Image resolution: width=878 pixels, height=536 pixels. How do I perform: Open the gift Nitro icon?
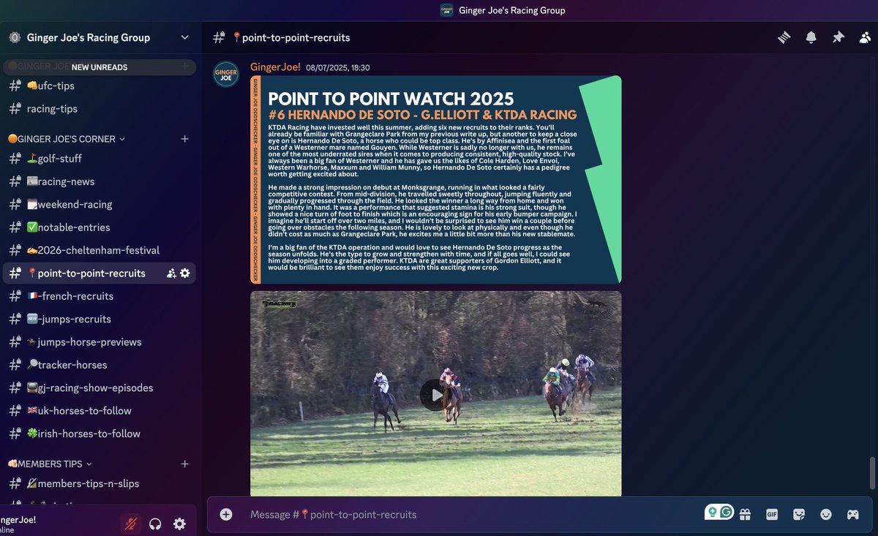[745, 515]
